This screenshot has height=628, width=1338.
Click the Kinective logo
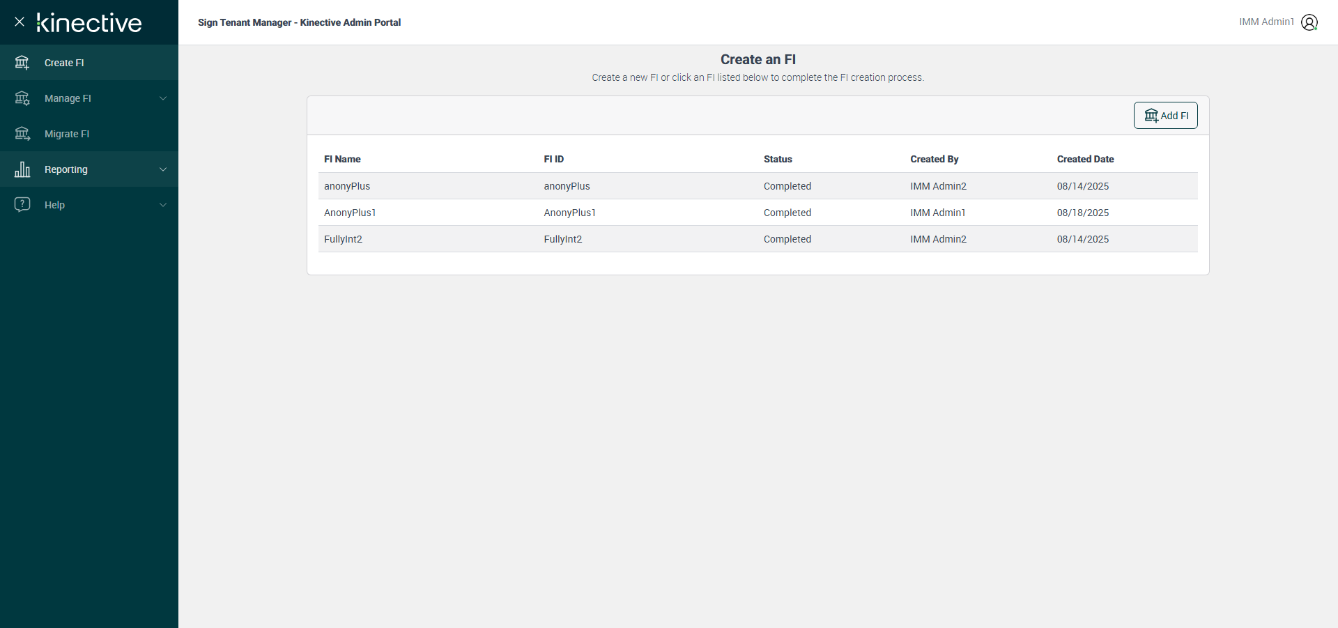tap(89, 23)
